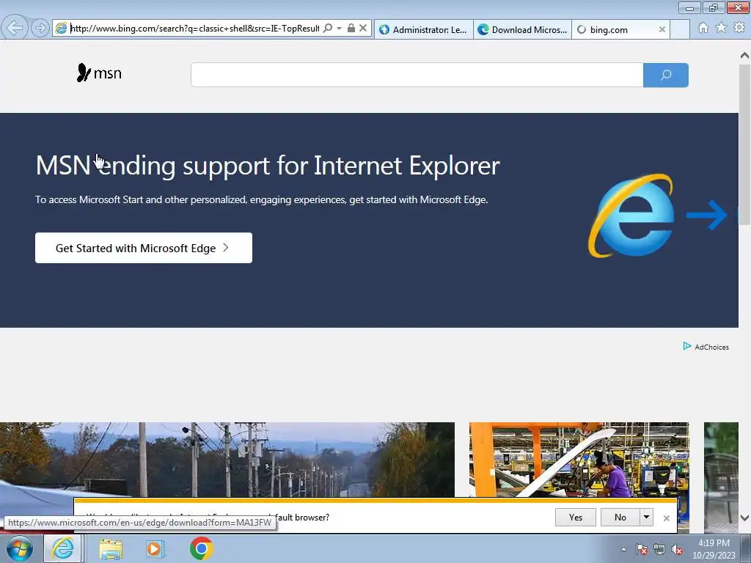Launch Google Chrome from taskbar
Image resolution: width=751 pixels, height=563 pixels.
(201, 548)
